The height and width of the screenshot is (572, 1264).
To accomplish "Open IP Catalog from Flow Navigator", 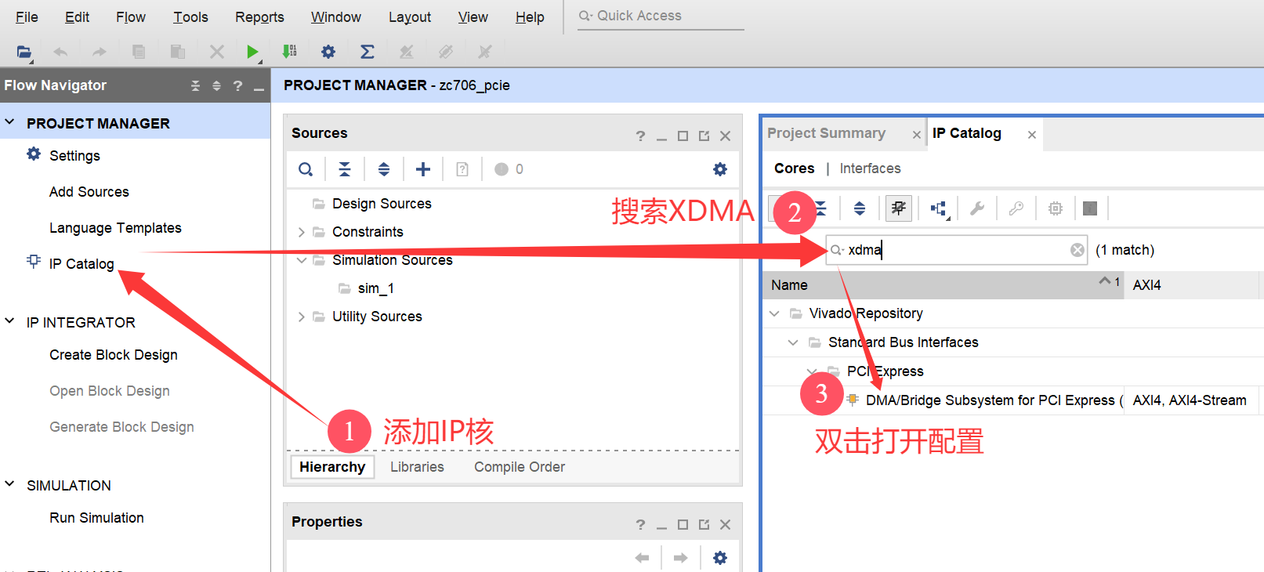I will [x=81, y=264].
